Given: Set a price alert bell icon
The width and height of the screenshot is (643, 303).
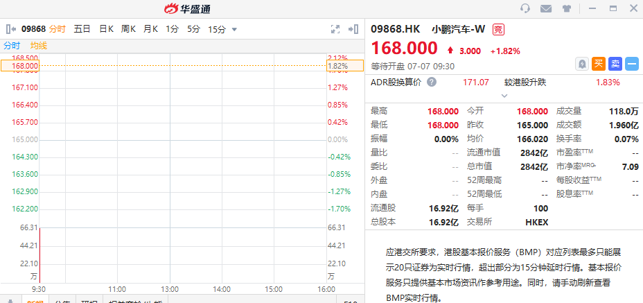Looking at the screenshot, I should (582, 64).
